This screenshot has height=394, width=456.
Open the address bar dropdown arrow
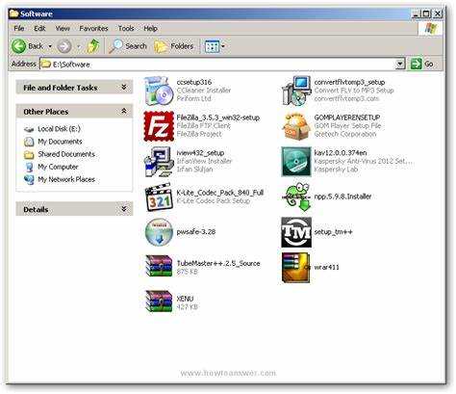coord(400,64)
